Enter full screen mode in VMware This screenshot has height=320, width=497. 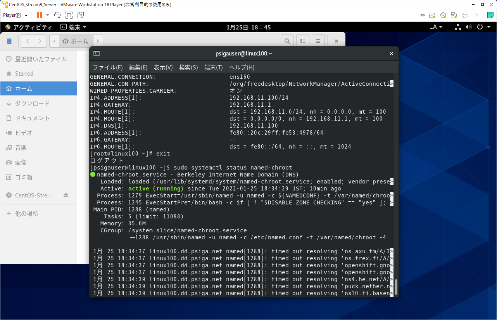click(x=69, y=15)
